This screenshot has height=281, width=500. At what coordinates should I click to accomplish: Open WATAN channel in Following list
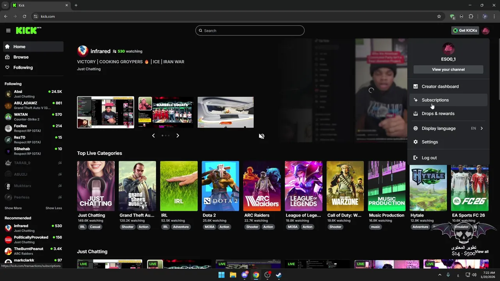pyautogui.click(x=34, y=117)
